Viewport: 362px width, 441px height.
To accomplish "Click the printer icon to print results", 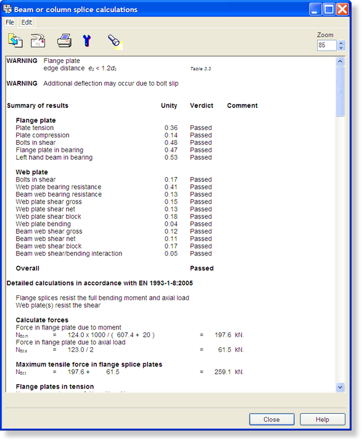I will pos(64,41).
